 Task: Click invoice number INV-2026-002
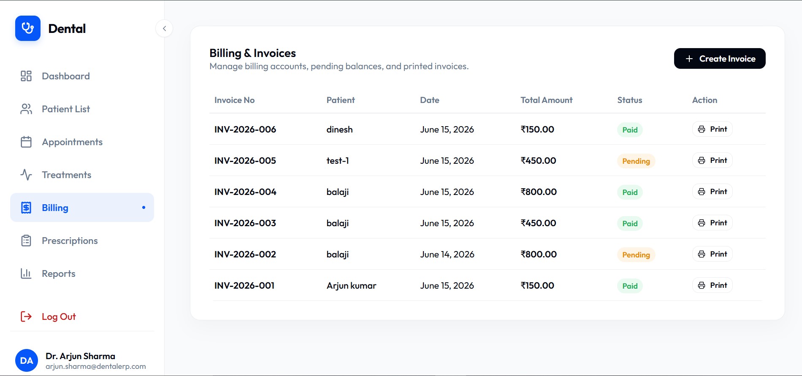pyautogui.click(x=245, y=254)
